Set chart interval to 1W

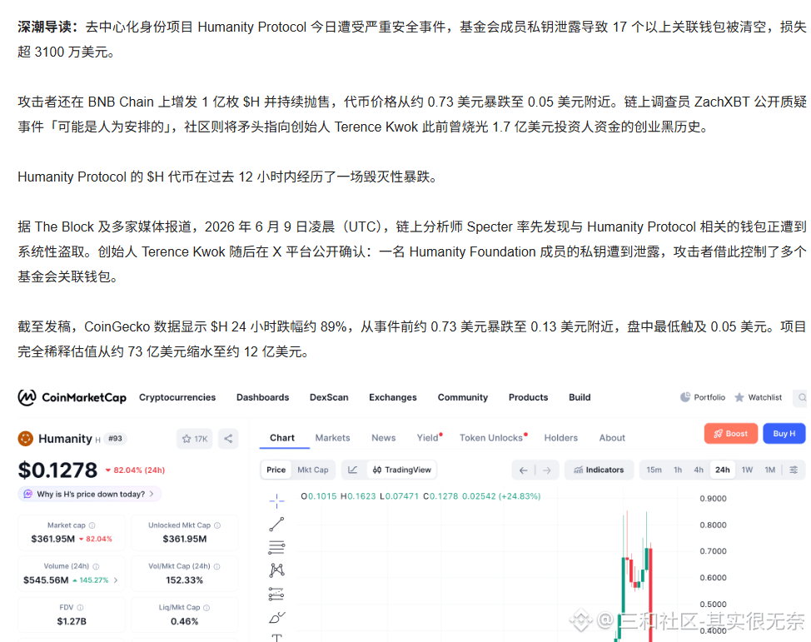(747, 470)
